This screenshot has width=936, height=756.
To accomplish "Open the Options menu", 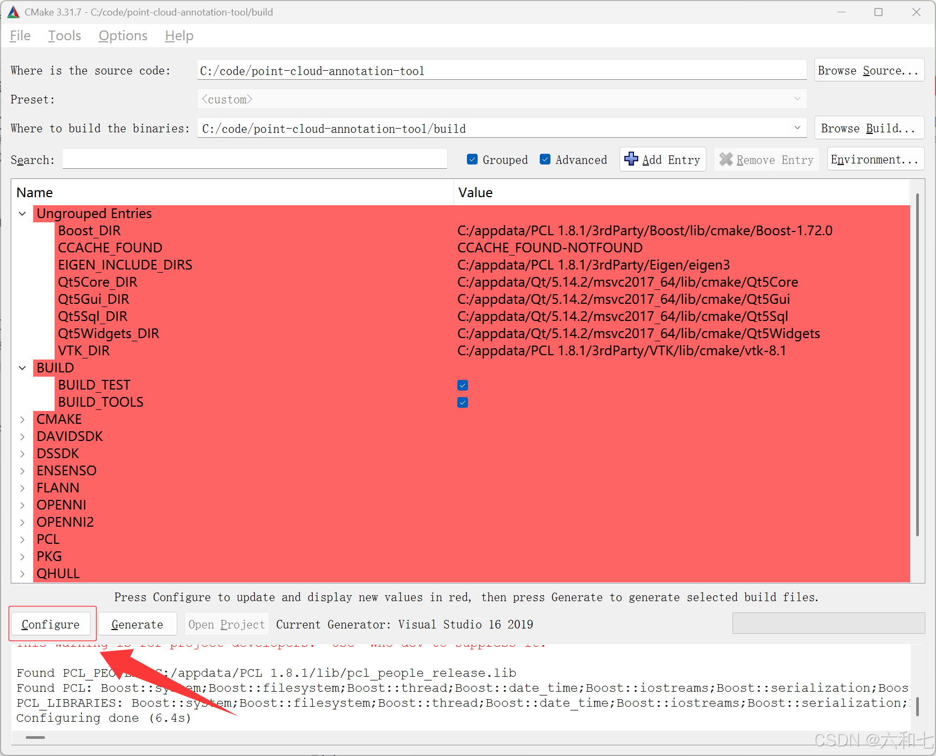I will tap(123, 36).
